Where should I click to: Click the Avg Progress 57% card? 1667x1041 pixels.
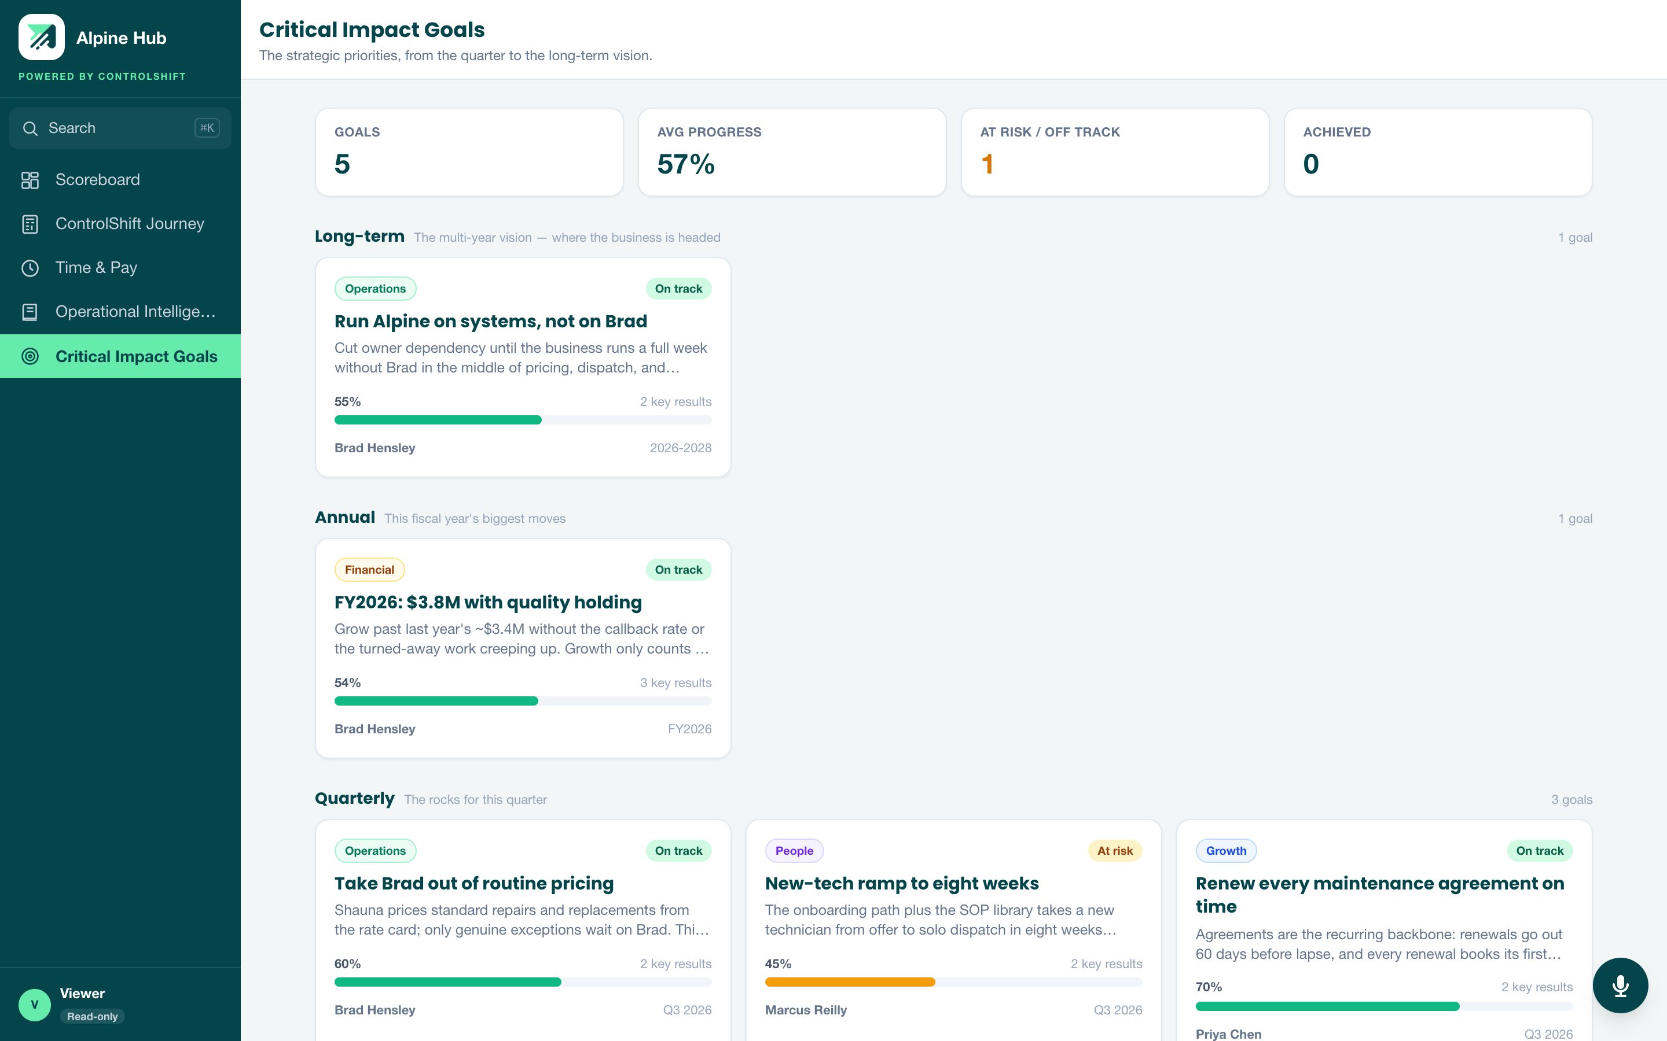pos(792,152)
